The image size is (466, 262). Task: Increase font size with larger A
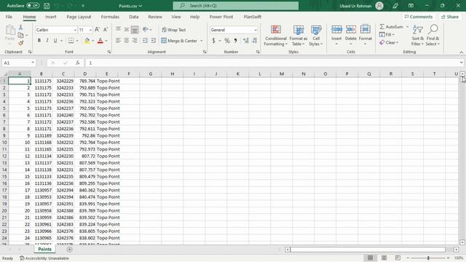[97, 30]
